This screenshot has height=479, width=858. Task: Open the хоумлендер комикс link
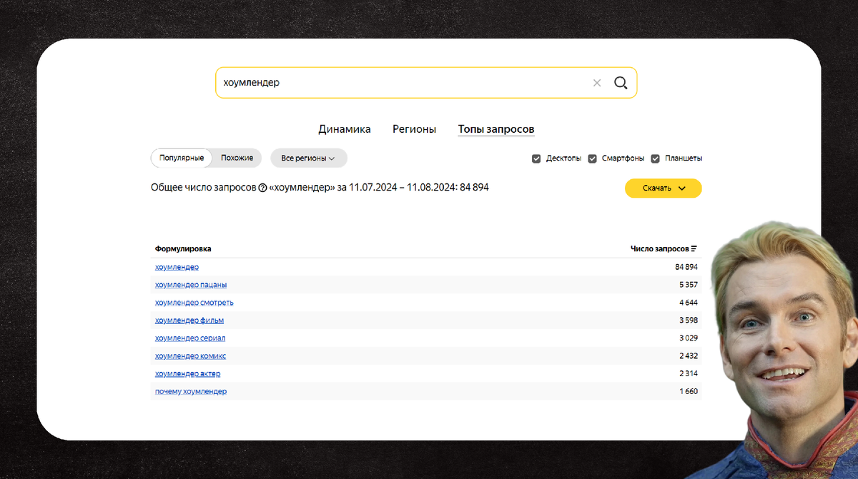tap(190, 356)
